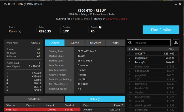Select eliminated player Fivbetgamer row
This screenshot has height=112, width=184.
pyautogui.click(x=152, y=66)
